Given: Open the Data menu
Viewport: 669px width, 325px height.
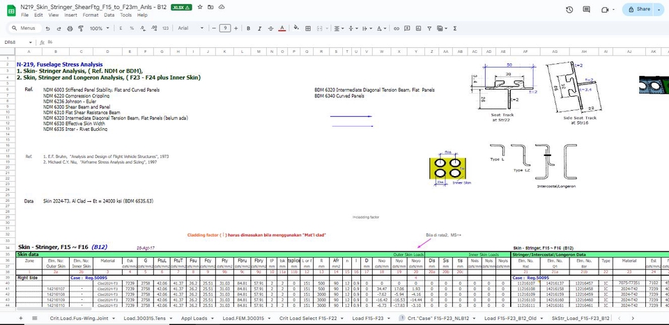Looking at the screenshot, I should tap(109, 15).
